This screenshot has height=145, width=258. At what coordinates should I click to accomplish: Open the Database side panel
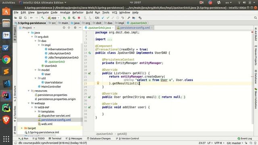(256, 77)
